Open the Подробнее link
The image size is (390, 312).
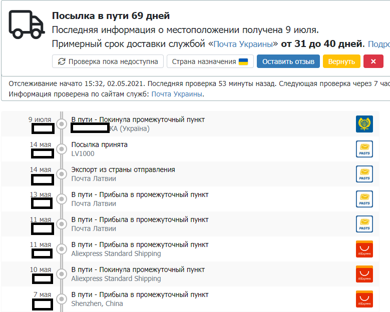point(379,44)
